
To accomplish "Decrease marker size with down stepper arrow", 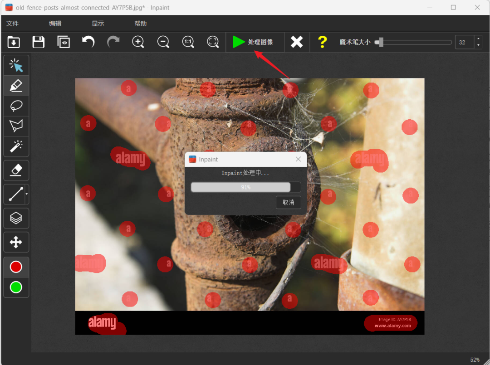I will 478,45.
